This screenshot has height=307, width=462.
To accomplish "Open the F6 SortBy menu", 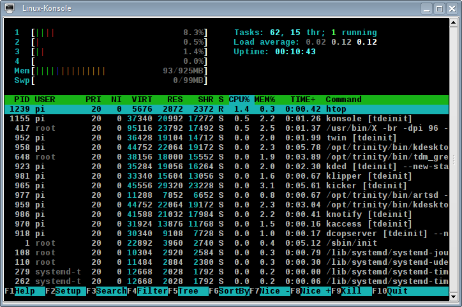I will 229,291.
